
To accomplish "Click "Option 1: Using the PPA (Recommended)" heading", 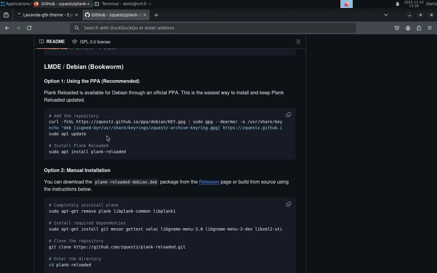I will pos(92,81).
